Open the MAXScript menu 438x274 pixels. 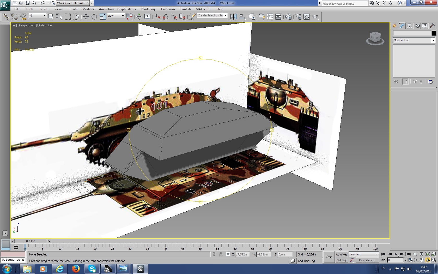[203, 9]
